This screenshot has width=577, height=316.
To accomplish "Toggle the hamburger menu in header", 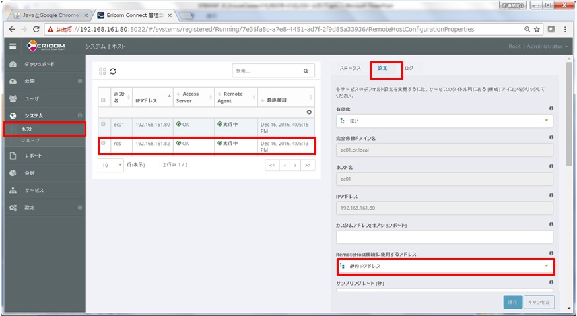I will click(13, 46).
